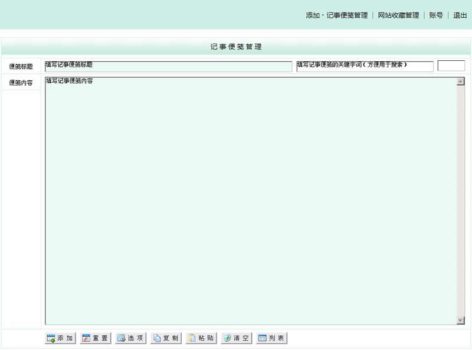The height and width of the screenshot is (350, 472).
Task: Click the keyword search input field
Action: (x=364, y=66)
